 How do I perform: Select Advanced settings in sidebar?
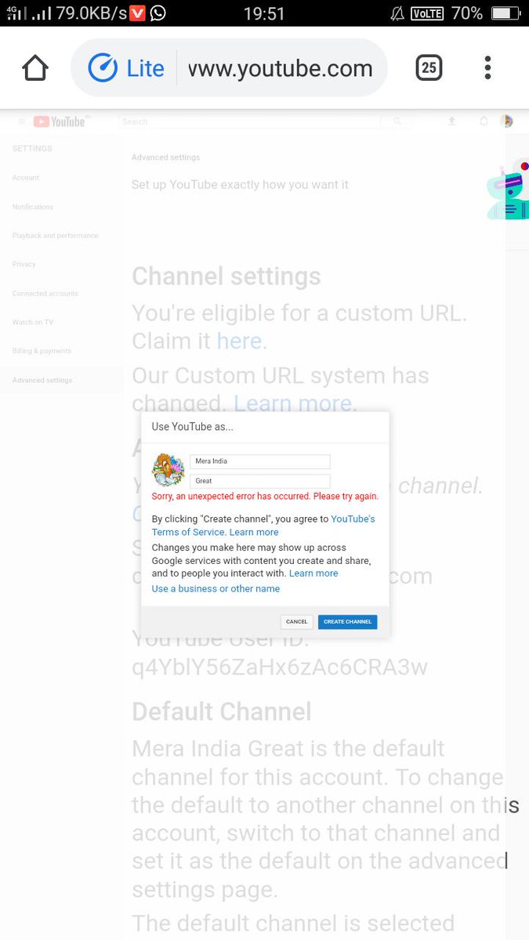[x=42, y=380]
